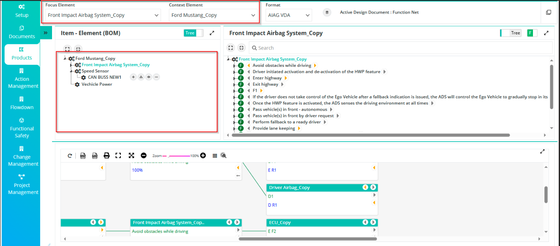The width and height of the screenshot is (560, 246).
Task: Click the diagram horizontal scrollbar
Action: click(x=308, y=239)
